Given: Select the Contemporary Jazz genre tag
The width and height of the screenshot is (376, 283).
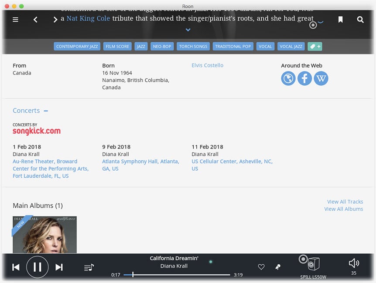Looking at the screenshot, I should tap(77, 47).
